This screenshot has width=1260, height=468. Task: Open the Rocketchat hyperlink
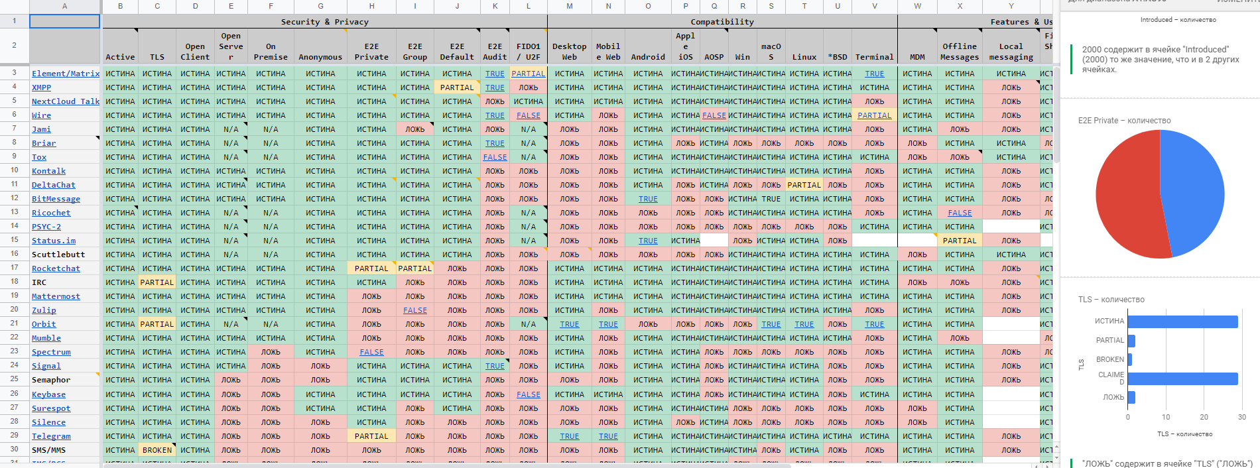[x=56, y=268]
